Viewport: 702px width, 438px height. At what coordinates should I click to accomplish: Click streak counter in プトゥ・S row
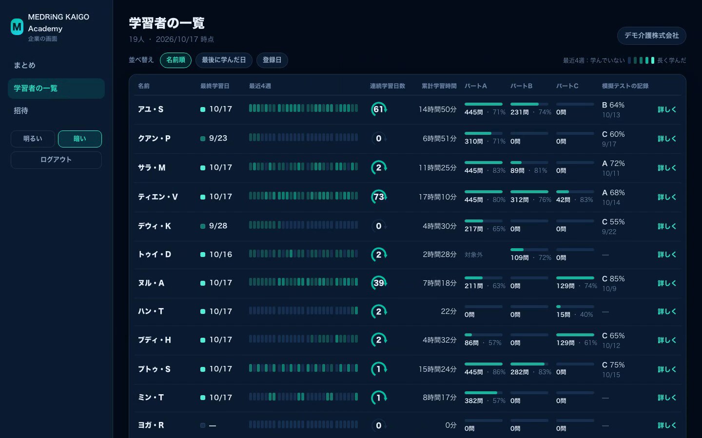(x=379, y=369)
